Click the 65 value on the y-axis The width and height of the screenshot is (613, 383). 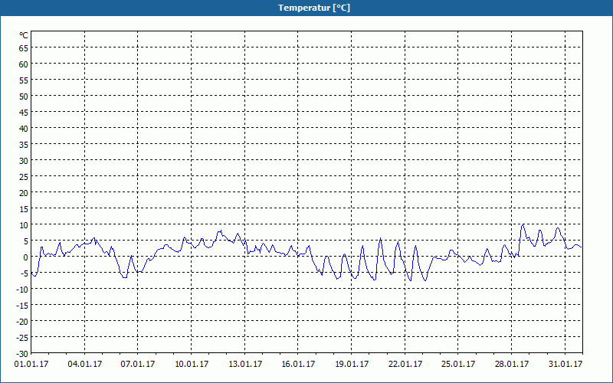click(23, 47)
